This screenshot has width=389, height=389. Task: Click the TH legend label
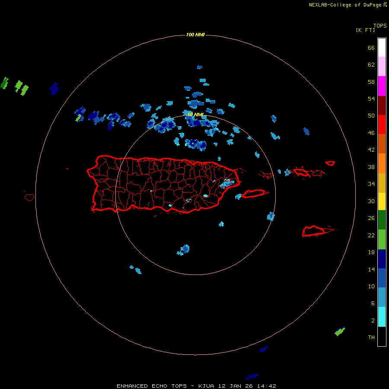click(371, 338)
